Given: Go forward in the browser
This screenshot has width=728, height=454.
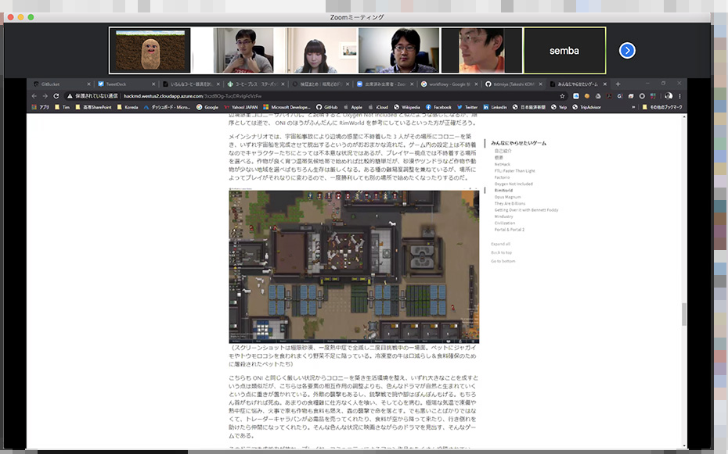Looking at the screenshot, I should [x=45, y=96].
